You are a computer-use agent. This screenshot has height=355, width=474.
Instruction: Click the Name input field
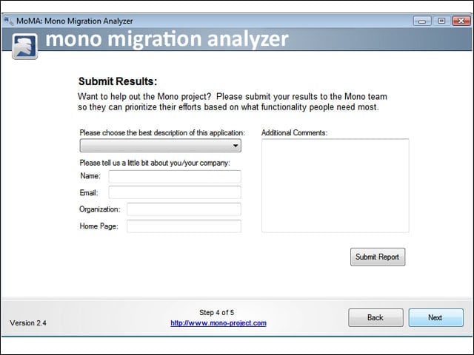[175, 176]
